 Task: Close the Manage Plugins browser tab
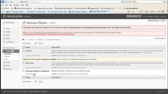point(108,12)
